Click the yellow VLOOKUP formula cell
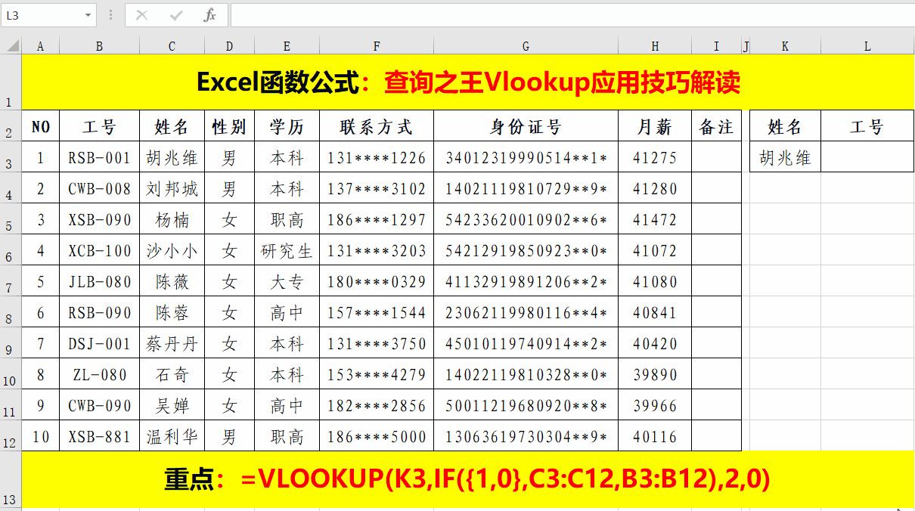Image resolution: width=915 pixels, height=511 pixels. click(x=468, y=479)
